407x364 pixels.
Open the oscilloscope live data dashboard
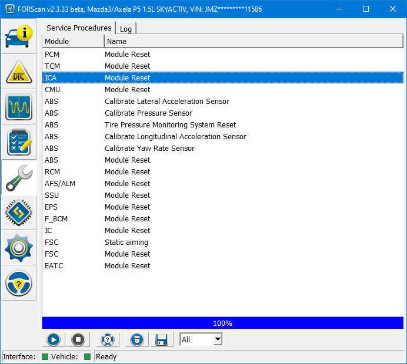click(19, 107)
